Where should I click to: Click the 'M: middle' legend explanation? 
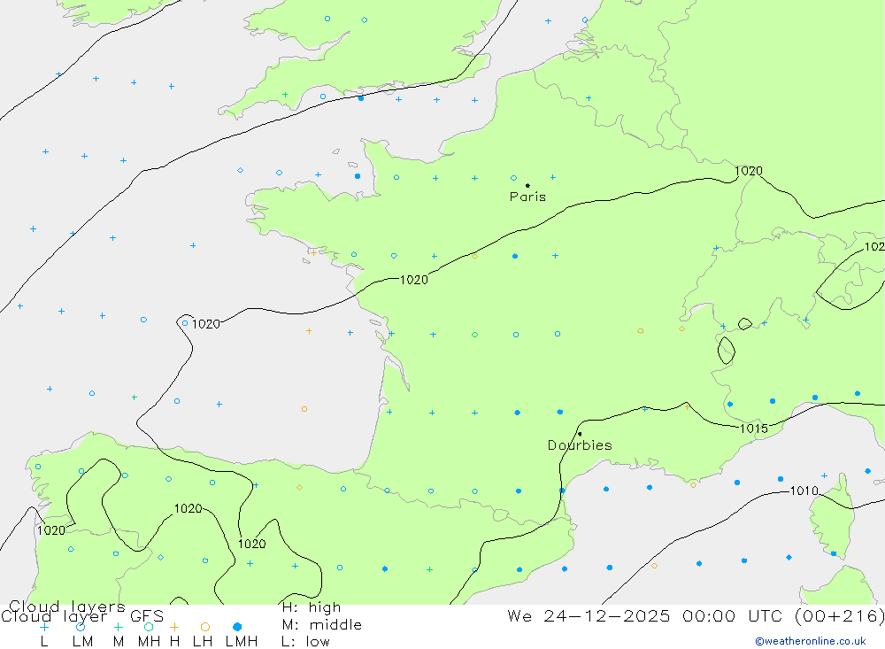tap(322, 625)
